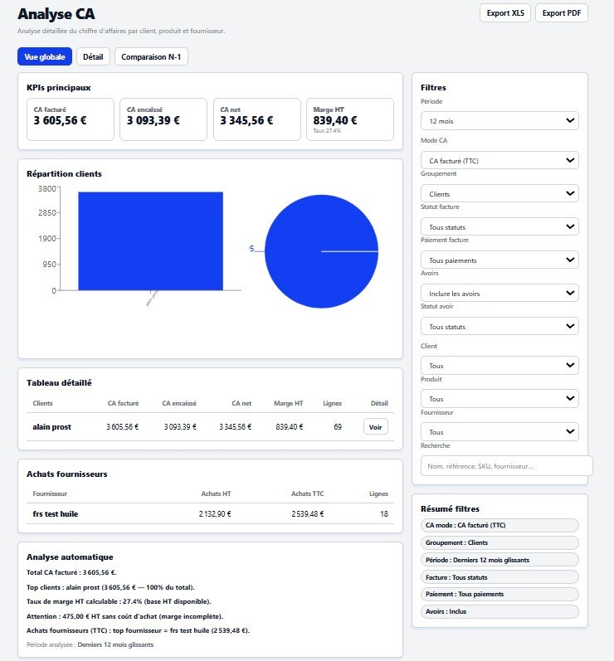Open the Groupement dropdown set to Clients

click(499, 193)
